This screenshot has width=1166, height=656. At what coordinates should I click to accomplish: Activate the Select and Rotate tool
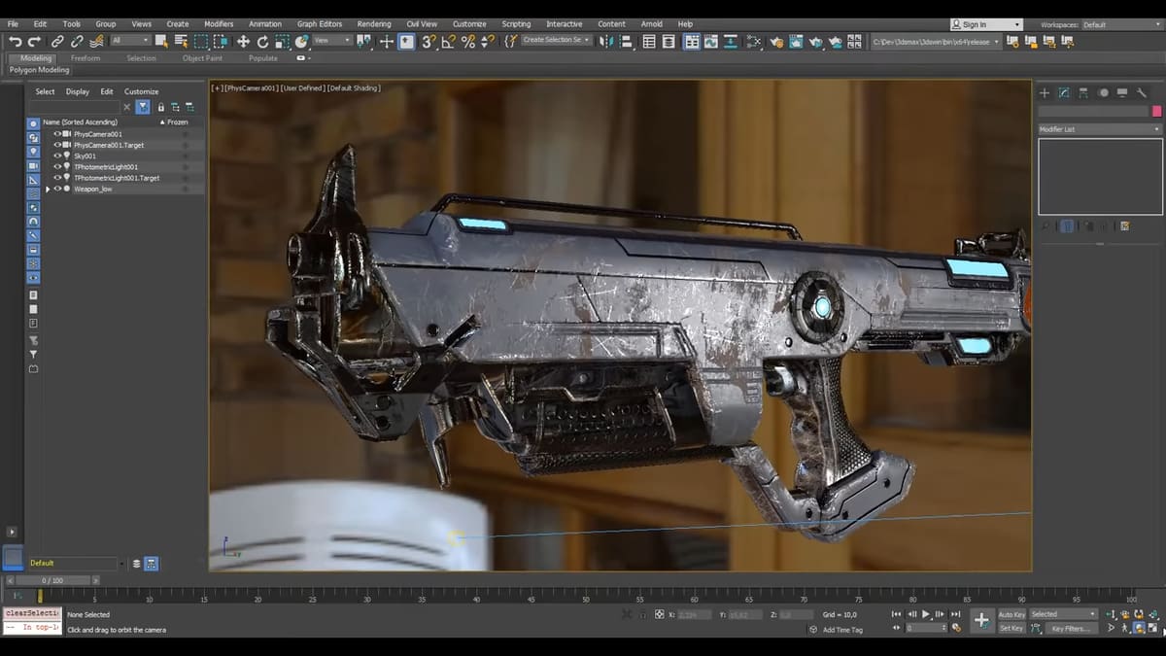[262, 41]
